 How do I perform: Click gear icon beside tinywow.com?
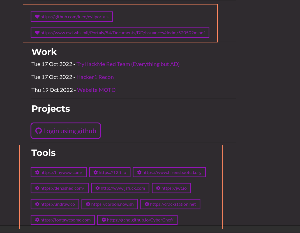[x=37, y=172]
